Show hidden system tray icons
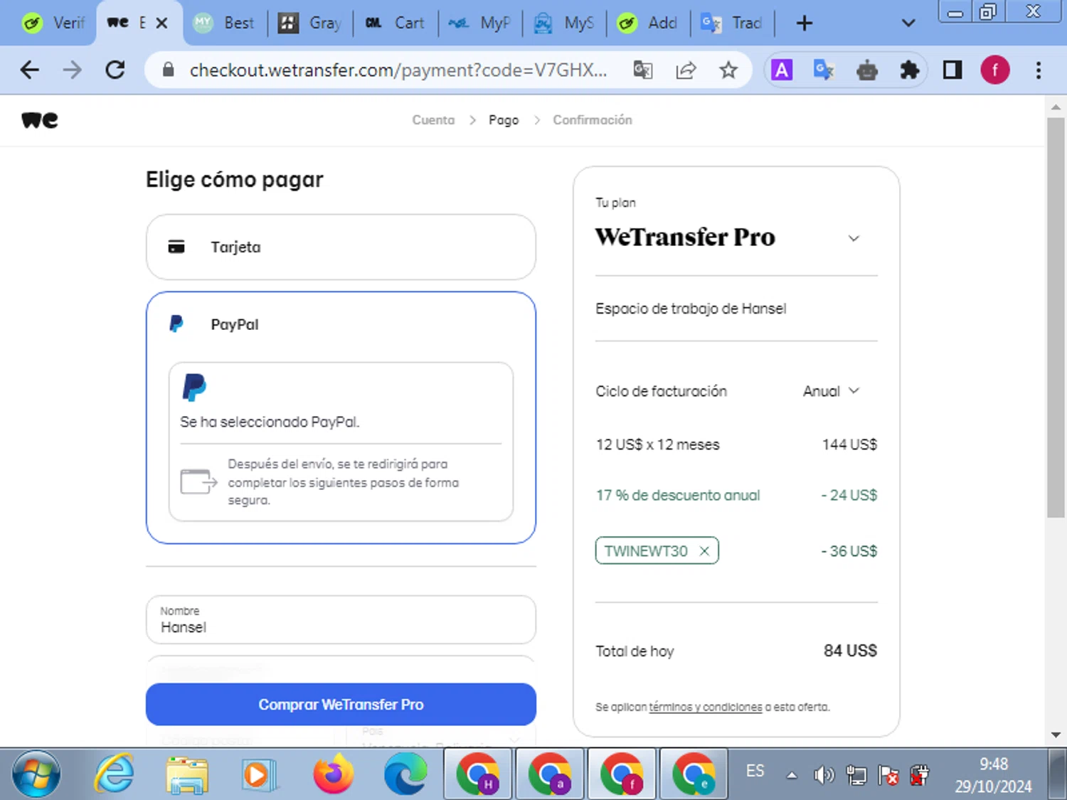This screenshot has width=1067, height=800. pos(791,775)
